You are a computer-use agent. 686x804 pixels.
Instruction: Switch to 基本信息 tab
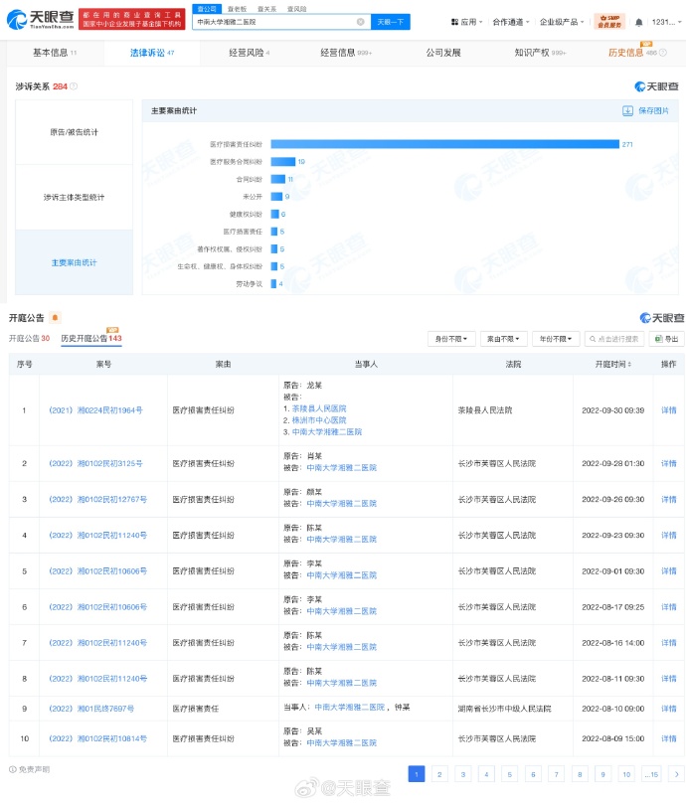tap(55, 53)
